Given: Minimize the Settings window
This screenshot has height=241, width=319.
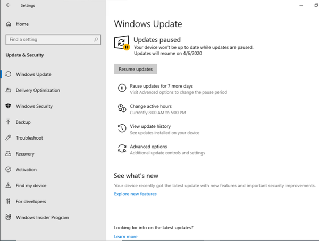Looking at the screenshot, I should coord(301,5).
